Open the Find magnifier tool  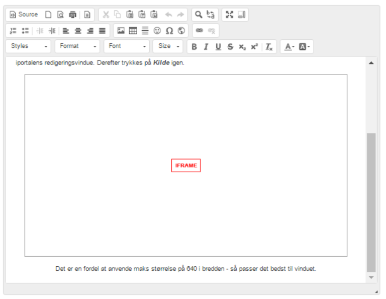(x=199, y=15)
